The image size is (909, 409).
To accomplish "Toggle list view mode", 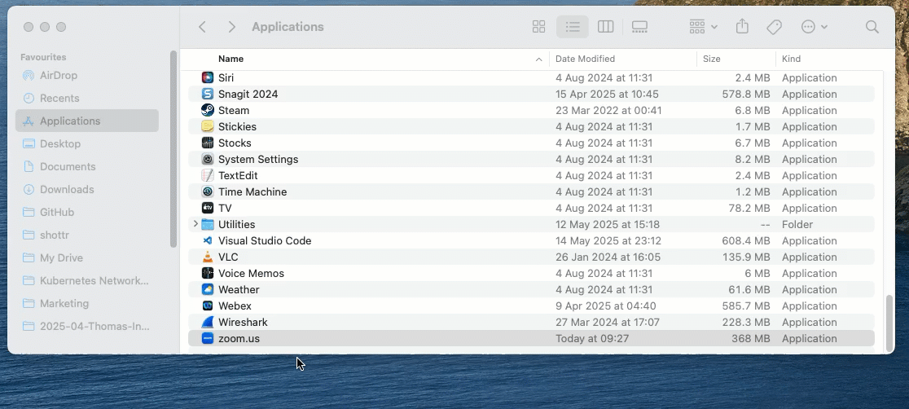I will tap(572, 27).
